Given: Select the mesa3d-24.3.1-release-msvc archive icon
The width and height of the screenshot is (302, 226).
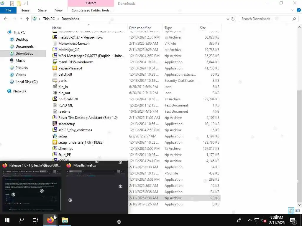Looking at the screenshot, I should [55, 37].
